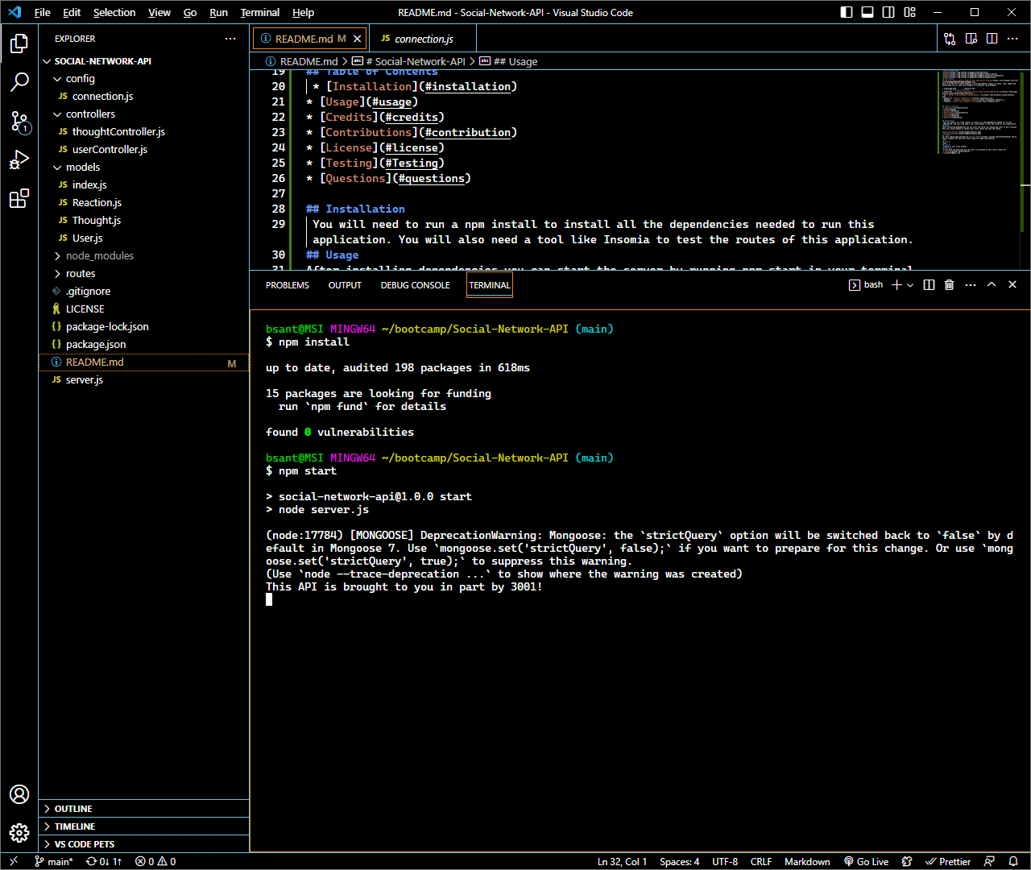Select the TERMINAL panel tab
This screenshot has width=1031, height=870.
490,285
